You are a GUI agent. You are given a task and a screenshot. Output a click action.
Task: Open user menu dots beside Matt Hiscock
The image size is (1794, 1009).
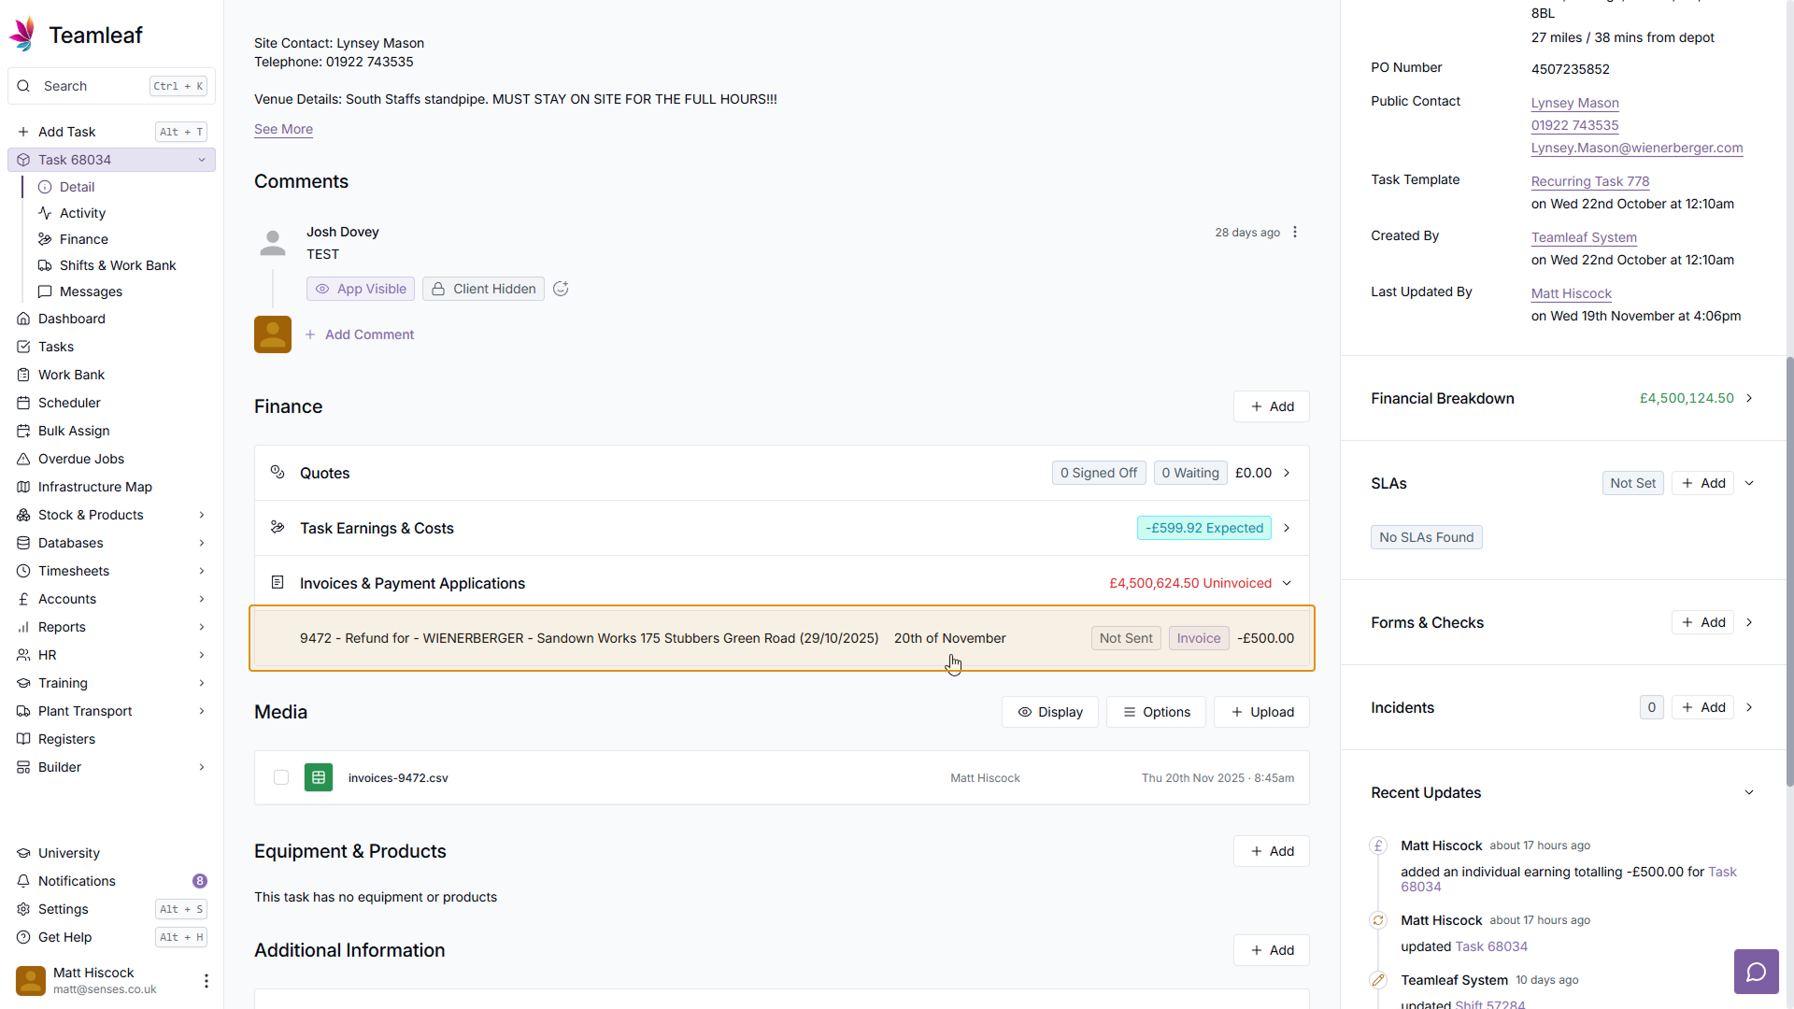(x=206, y=980)
